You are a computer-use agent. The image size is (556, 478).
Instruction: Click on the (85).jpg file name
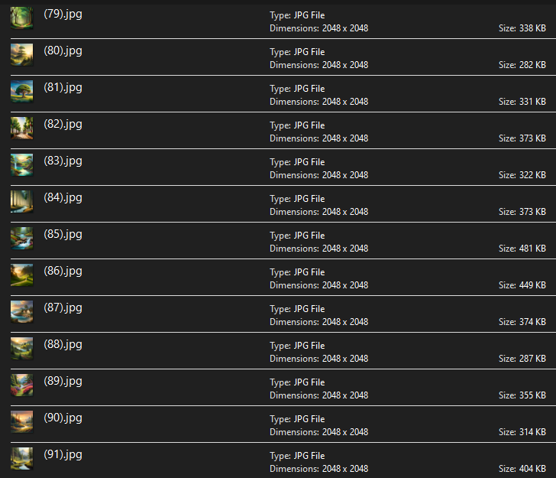(63, 234)
